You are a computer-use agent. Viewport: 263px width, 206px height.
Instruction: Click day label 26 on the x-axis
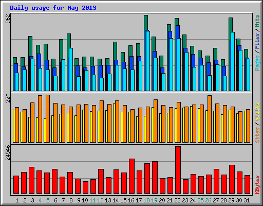coord(208,200)
